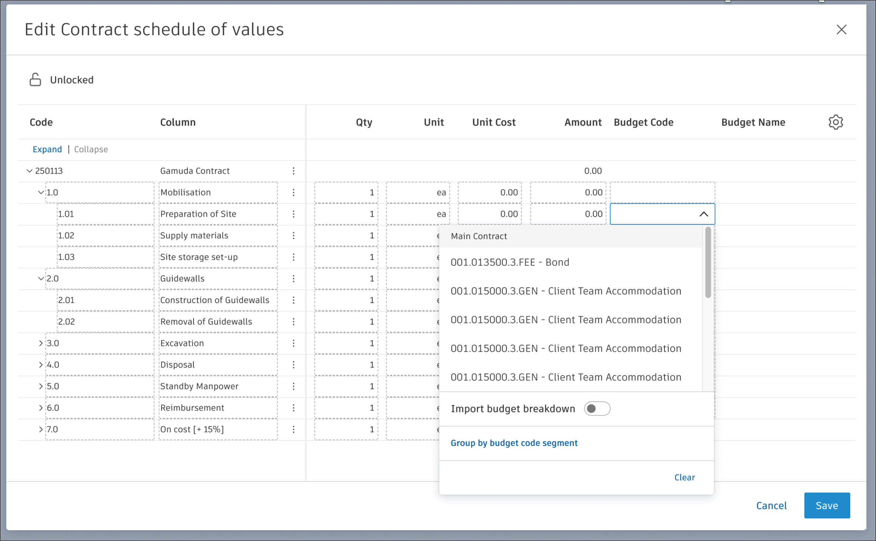
Task: Open three-dot menu for Gamuda Contract row
Action: 293,171
